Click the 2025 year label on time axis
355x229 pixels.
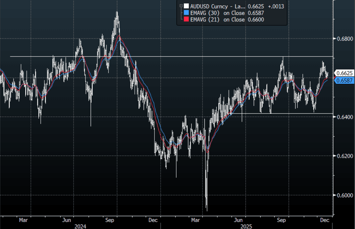(247, 226)
